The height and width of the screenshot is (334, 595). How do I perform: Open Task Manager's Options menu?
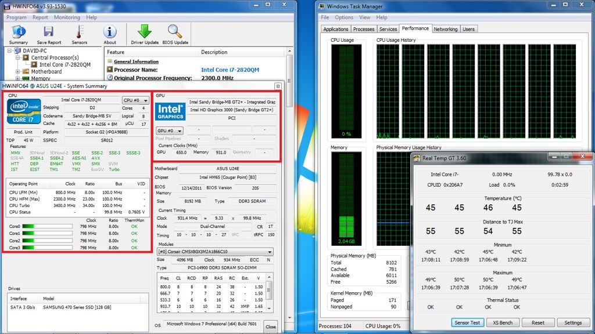(344, 17)
